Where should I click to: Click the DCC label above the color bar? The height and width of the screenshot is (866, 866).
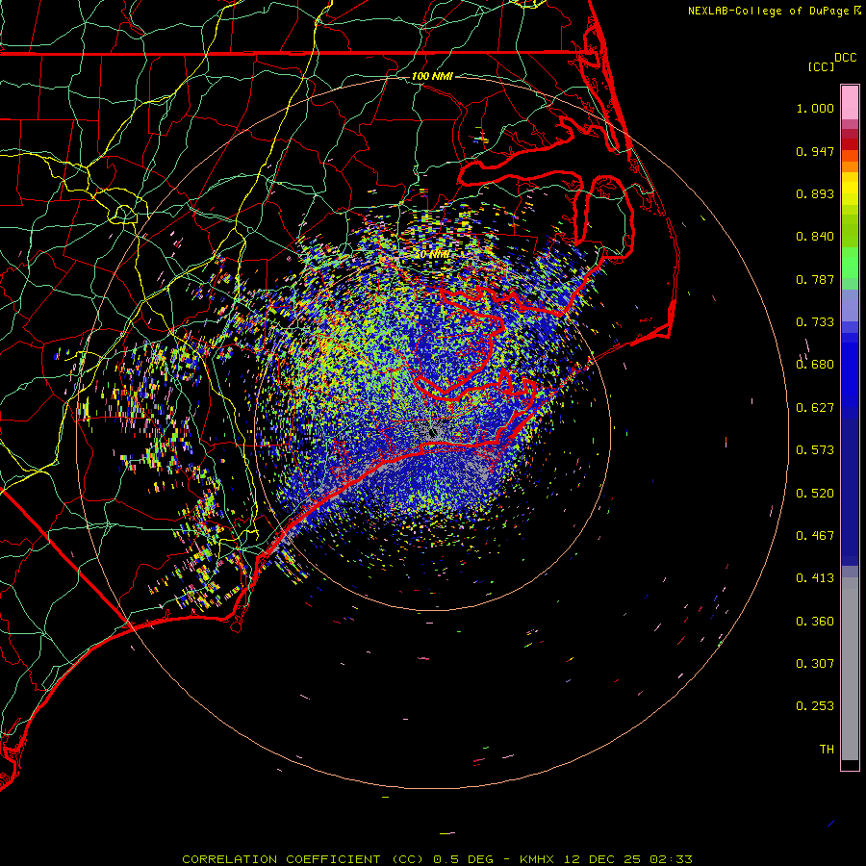click(845, 58)
